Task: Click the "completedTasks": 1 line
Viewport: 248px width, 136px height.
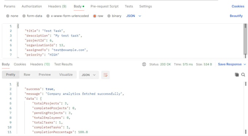Action: [x=51, y=127]
